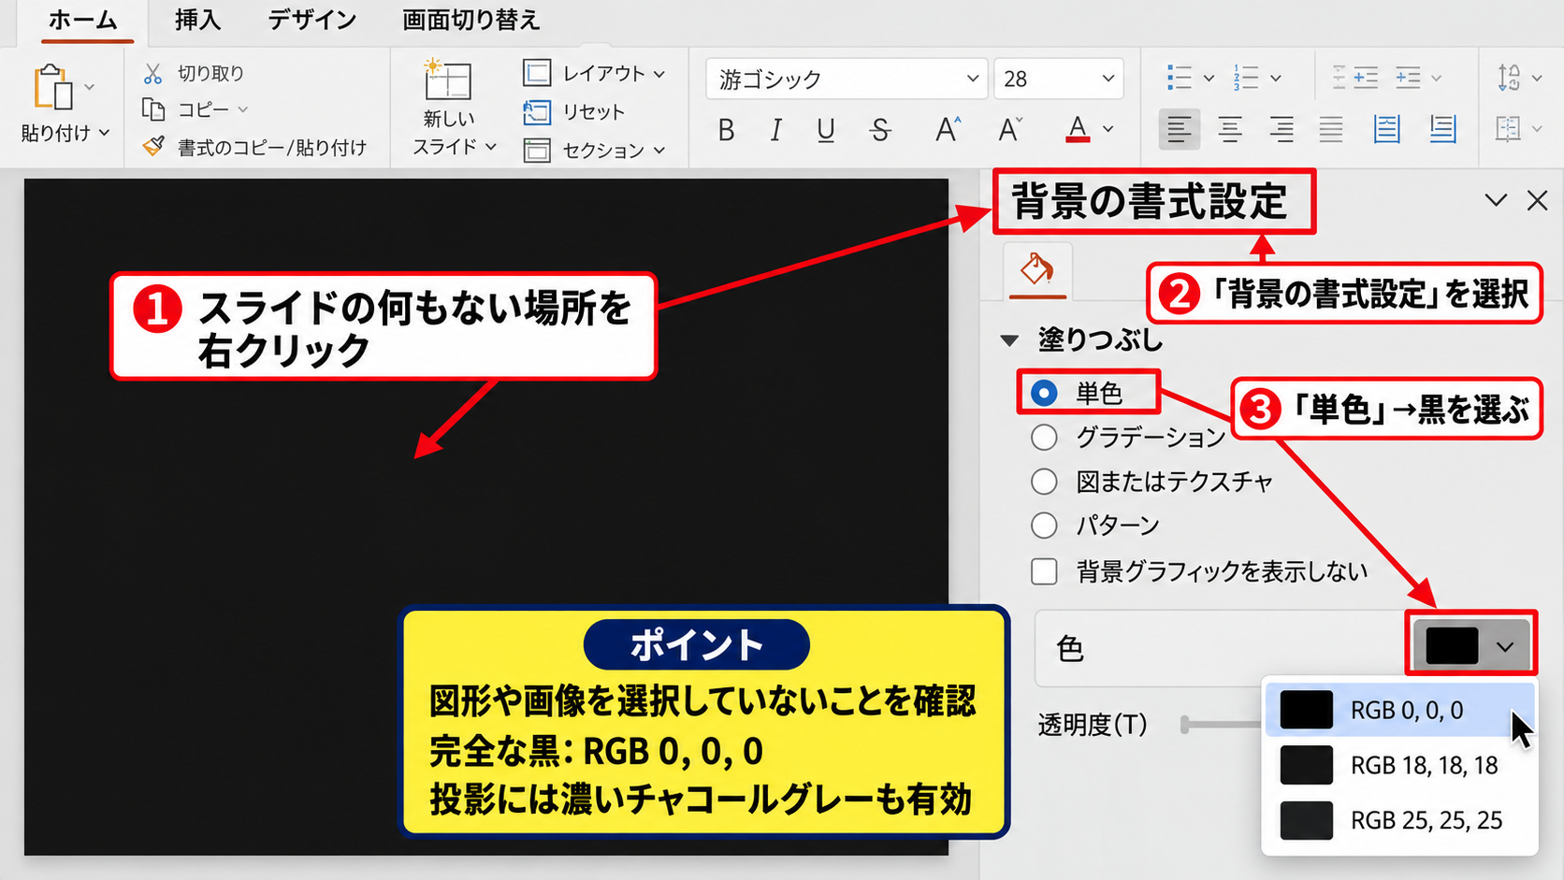Click the line spacing icon
Image resolution: width=1564 pixels, height=880 pixels.
(x=1509, y=78)
